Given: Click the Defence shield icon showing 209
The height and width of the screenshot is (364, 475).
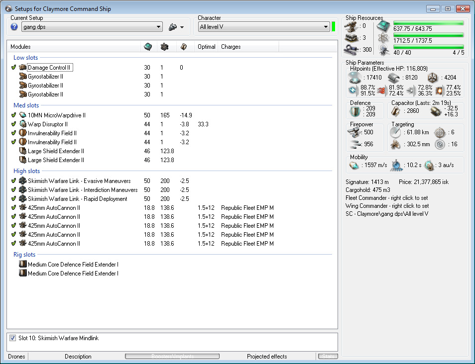Looking at the screenshot, I should click(355, 111).
